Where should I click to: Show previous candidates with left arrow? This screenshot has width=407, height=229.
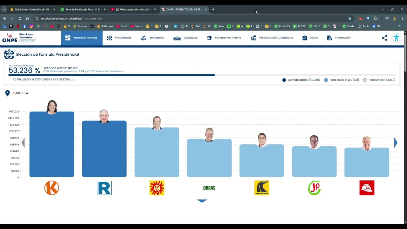pyautogui.click(x=23, y=142)
